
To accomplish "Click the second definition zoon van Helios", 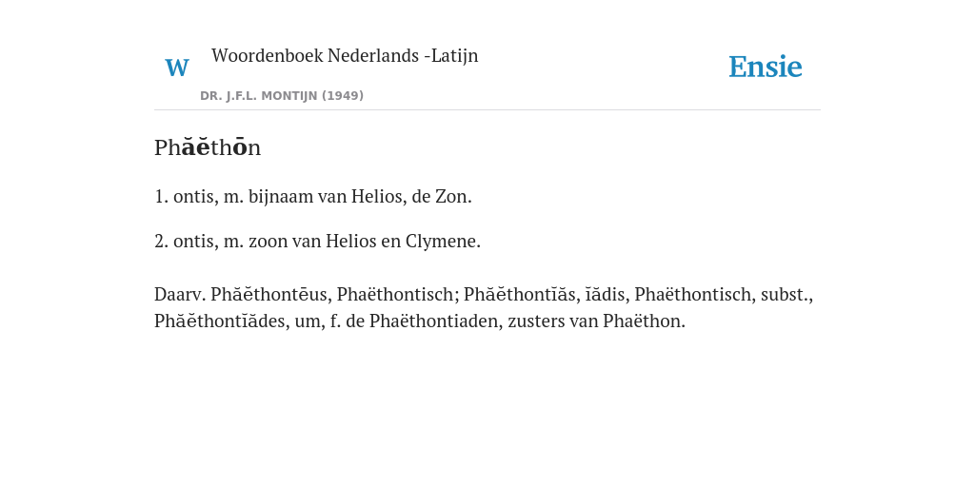I will point(317,241).
